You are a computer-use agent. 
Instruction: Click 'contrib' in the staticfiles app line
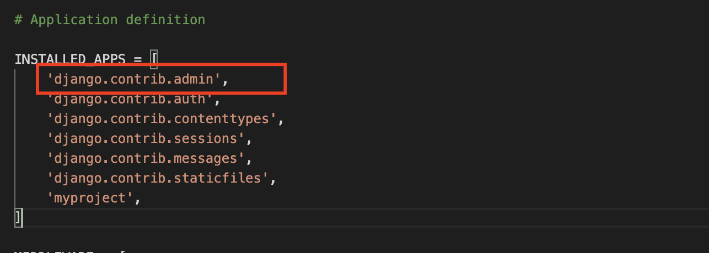click(x=138, y=178)
